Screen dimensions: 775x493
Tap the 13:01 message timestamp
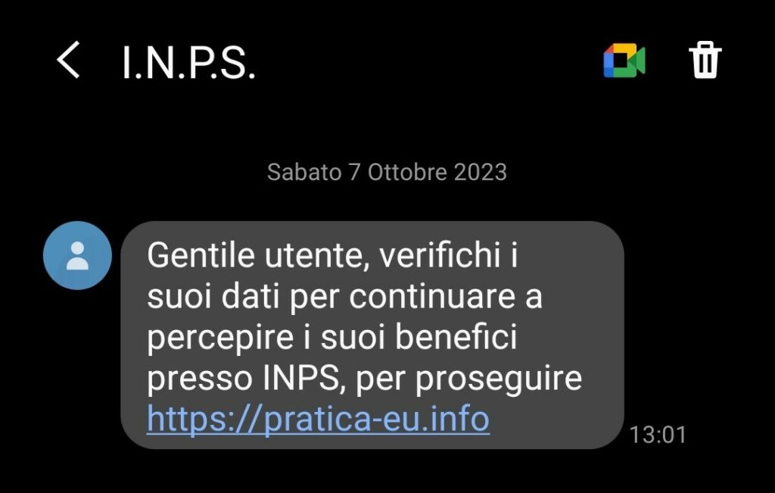click(x=658, y=435)
